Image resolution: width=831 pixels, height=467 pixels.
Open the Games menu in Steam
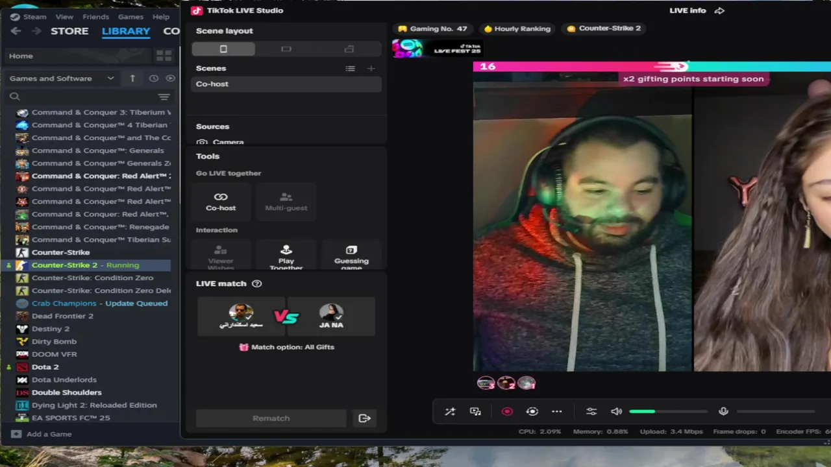click(x=130, y=17)
